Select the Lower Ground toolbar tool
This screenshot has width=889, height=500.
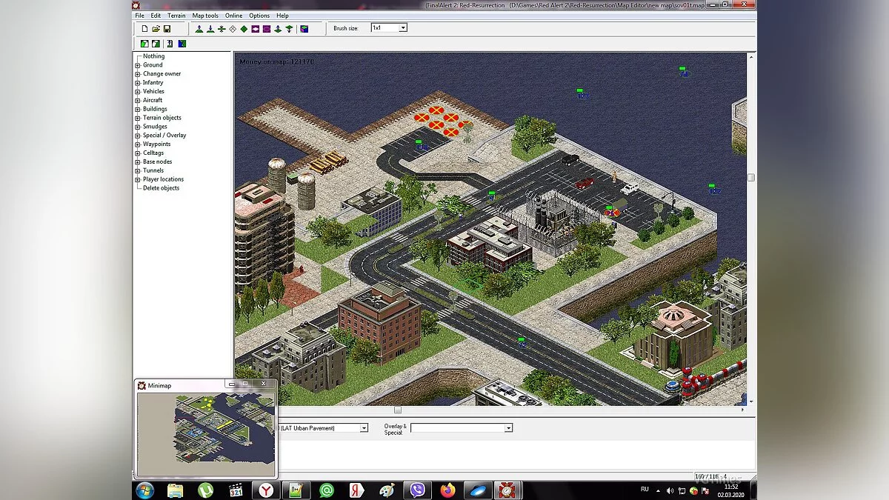pos(210,29)
